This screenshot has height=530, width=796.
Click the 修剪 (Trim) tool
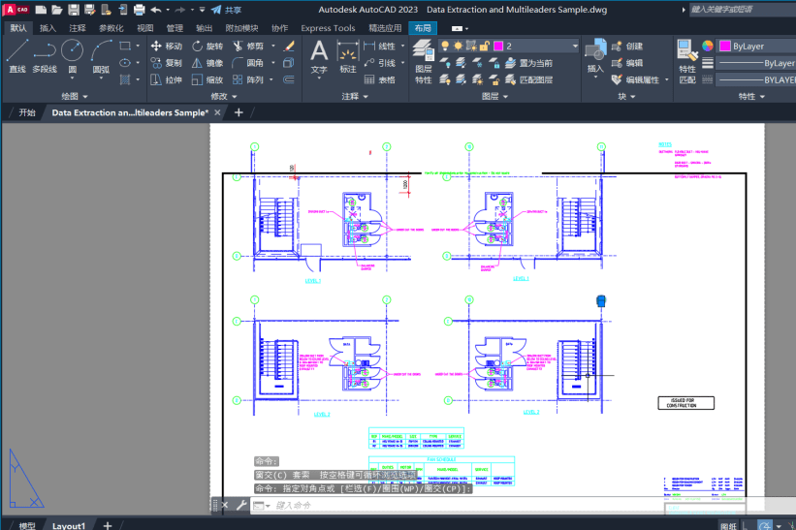248,47
